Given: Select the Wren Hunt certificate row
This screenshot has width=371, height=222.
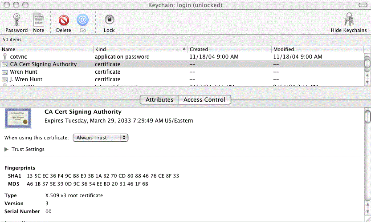Looking at the screenshot, I should [x=45, y=72].
